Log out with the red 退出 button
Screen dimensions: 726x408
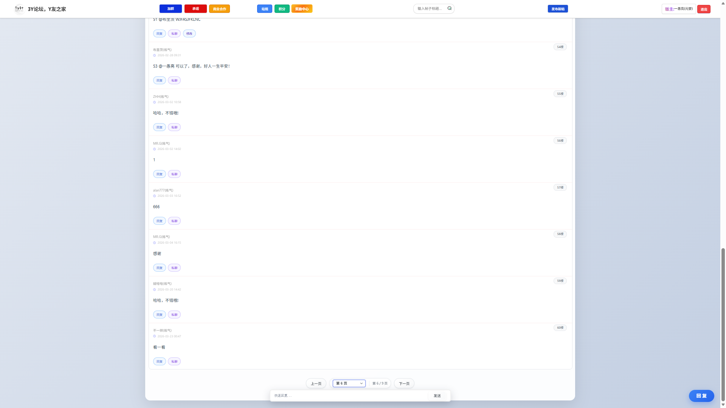[x=704, y=9]
